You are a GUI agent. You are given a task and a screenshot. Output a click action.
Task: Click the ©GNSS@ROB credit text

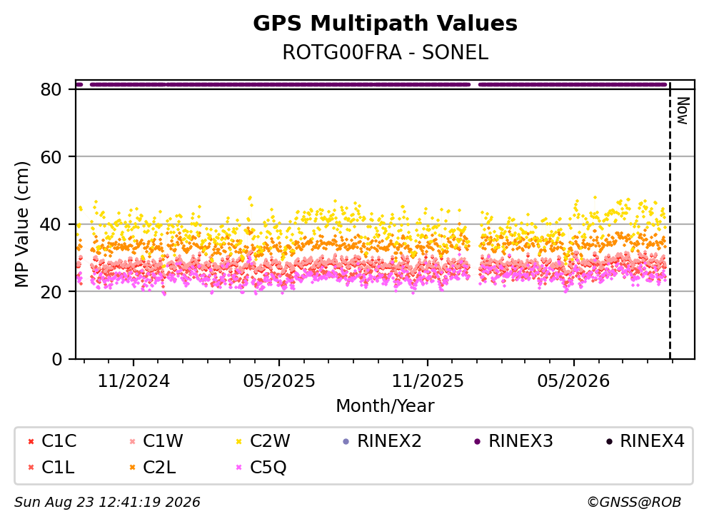(x=634, y=503)
